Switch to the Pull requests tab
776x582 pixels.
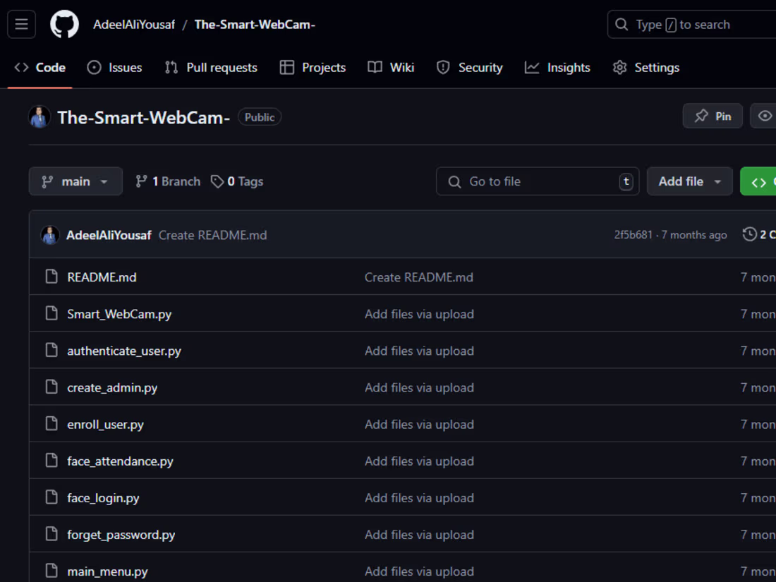click(210, 67)
